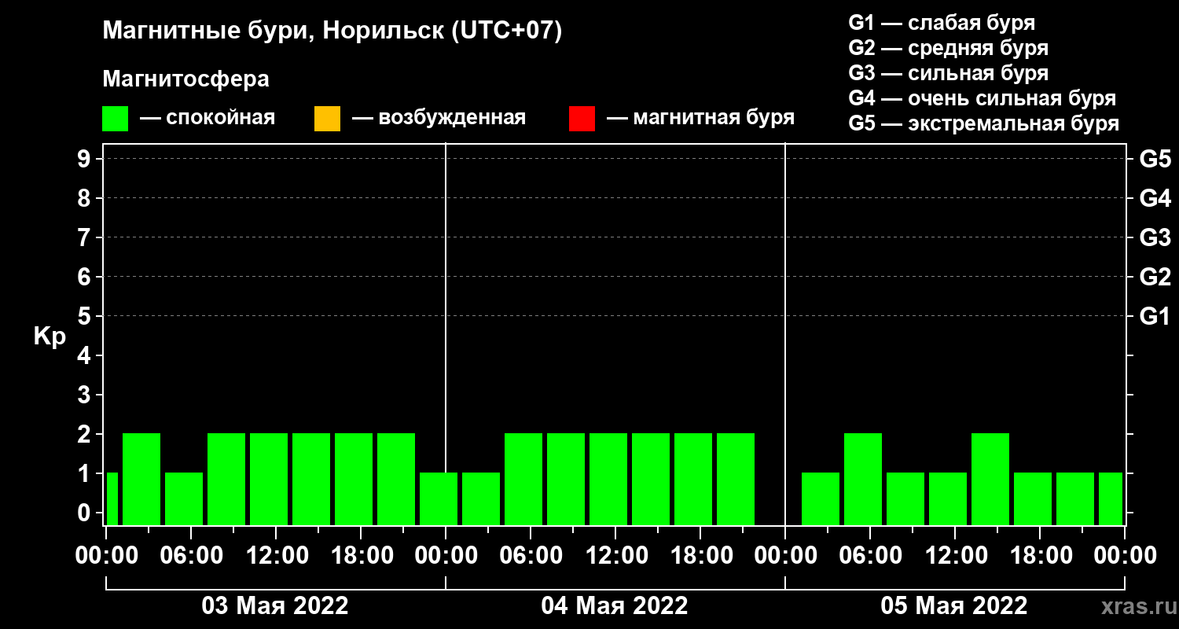
Task: Click the Kp 1 bar crossing midnight into 04 May
Action: [439, 498]
